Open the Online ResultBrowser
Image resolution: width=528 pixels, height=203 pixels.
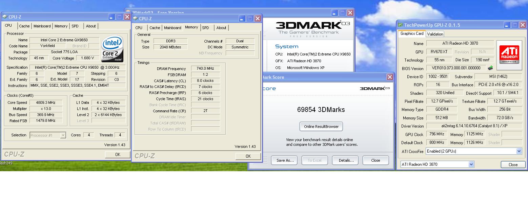(321, 127)
